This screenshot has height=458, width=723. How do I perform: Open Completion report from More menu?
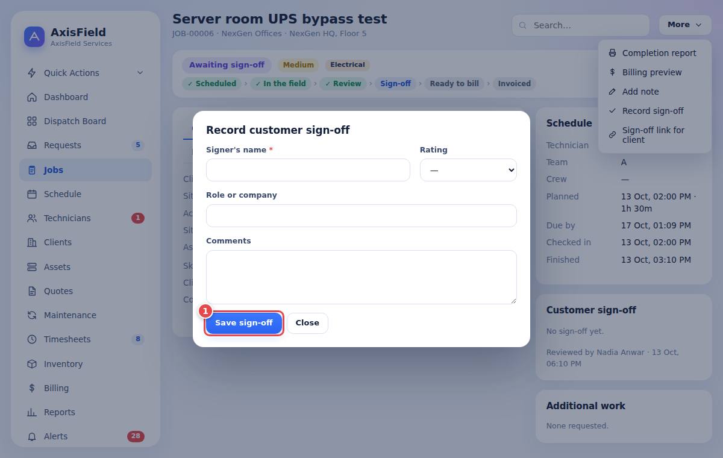(655, 53)
